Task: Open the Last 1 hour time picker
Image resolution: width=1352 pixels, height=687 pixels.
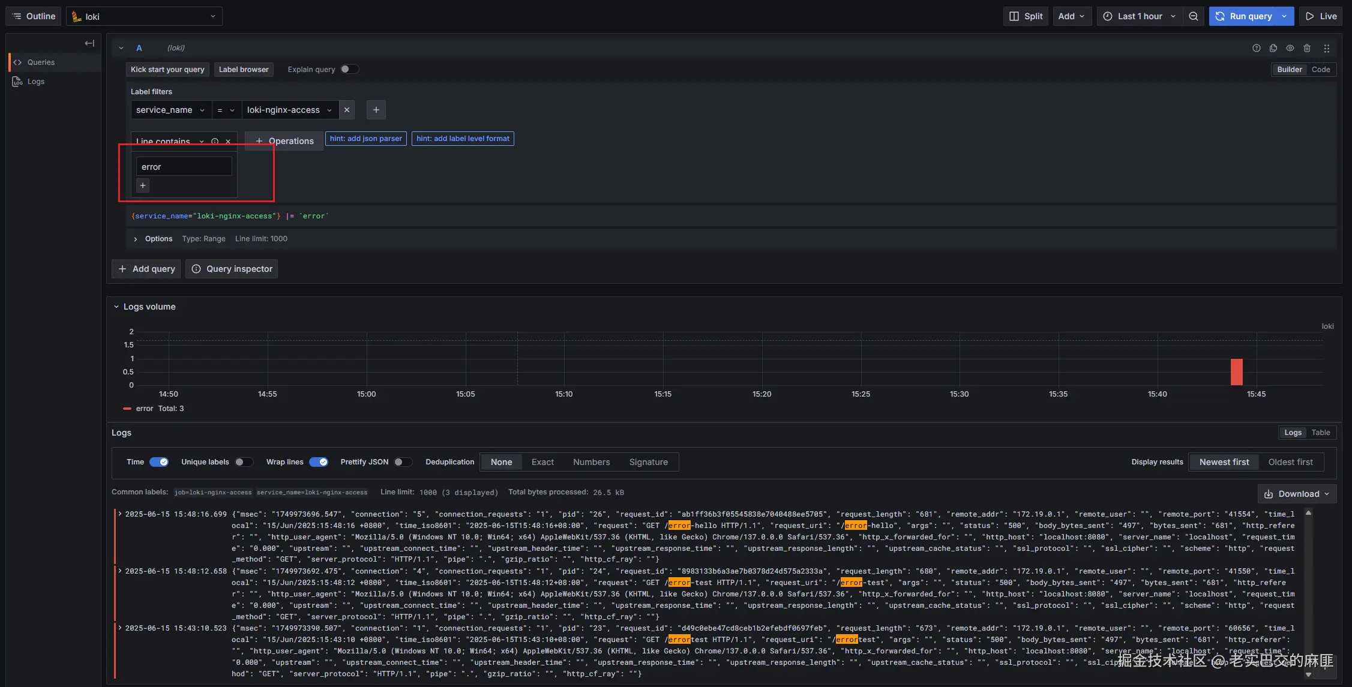Action: (x=1138, y=16)
